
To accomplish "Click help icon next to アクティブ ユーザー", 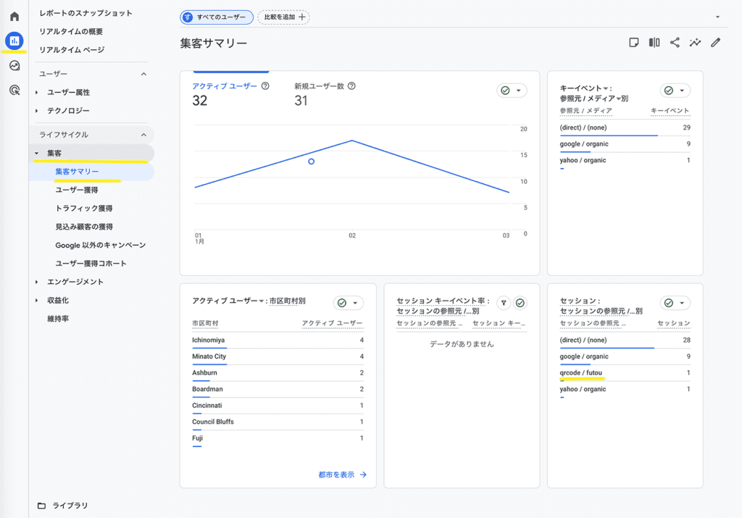I will [x=265, y=86].
